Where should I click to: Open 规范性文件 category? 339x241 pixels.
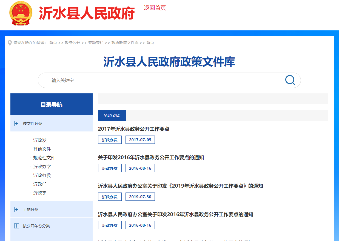pyautogui.click(x=44, y=158)
